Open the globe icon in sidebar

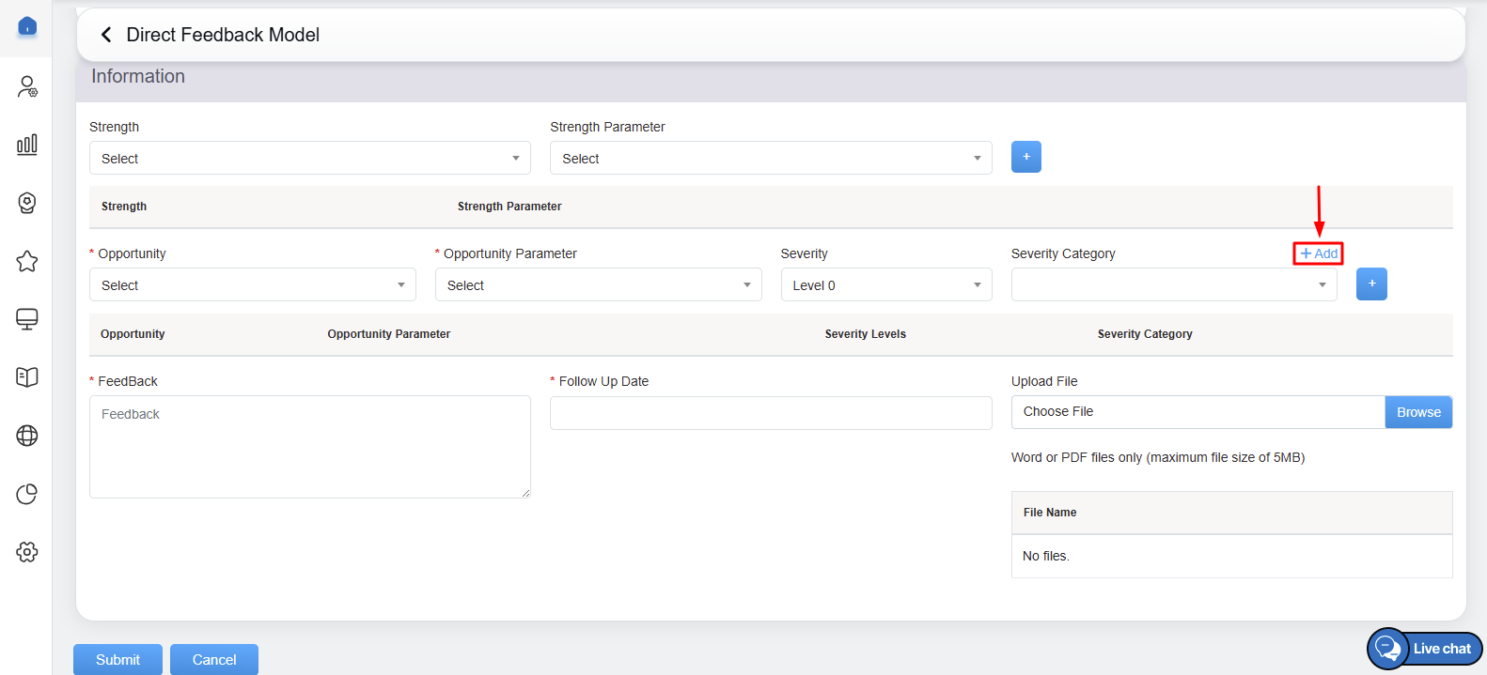27,436
